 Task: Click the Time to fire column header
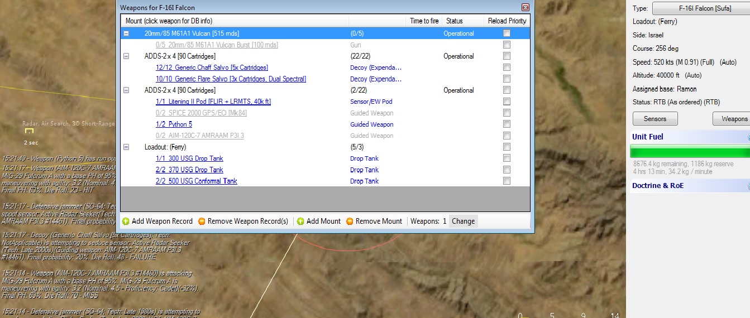424,21
